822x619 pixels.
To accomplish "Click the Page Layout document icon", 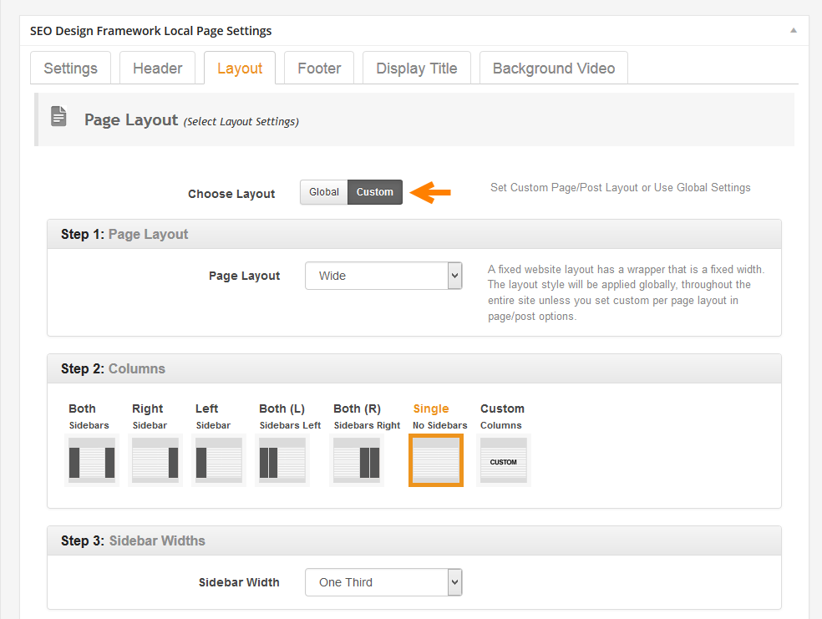I will [58, 117].
